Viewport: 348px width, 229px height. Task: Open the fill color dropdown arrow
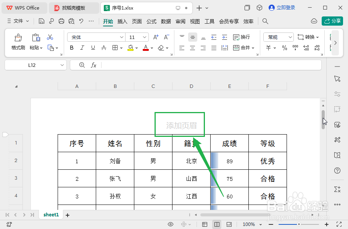tap(137, 47)
